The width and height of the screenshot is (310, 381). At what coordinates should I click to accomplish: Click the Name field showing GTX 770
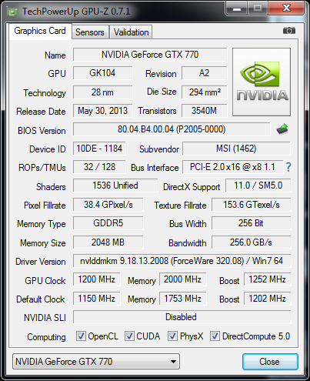(x=150, y=55)
